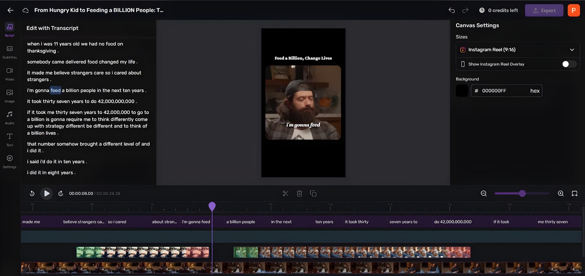Screen dimensions: 585x276
Task: Zoom out of the timeline with the magnifier
Action: tap(483, 193)
